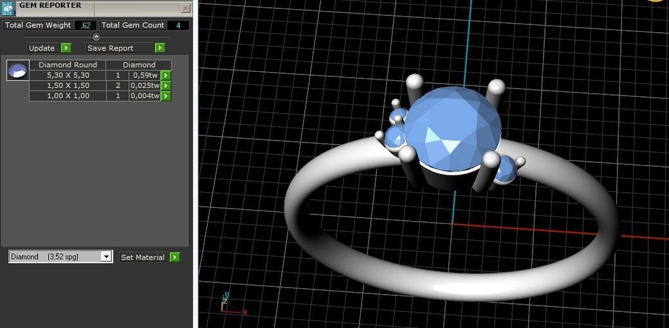Click green arrow on the 0,025tw row
The width and height of the screenshot is (669, 328).
pos(166,85)
